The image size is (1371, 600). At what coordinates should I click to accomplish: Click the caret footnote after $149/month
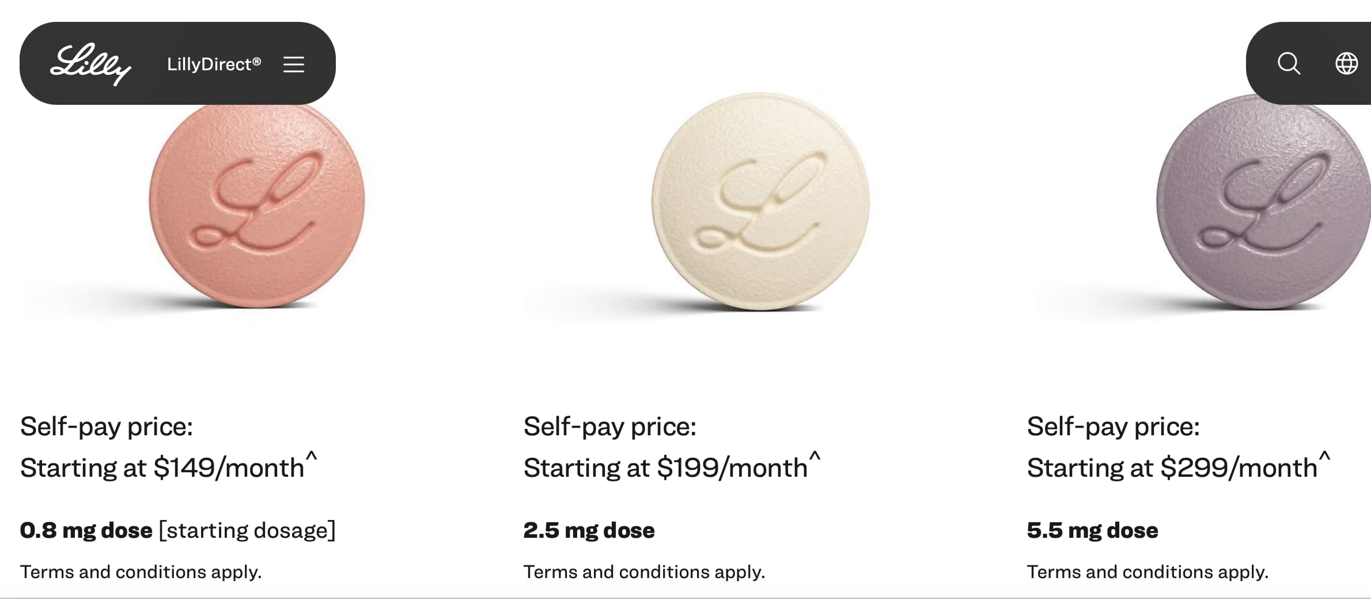(311, 457)
